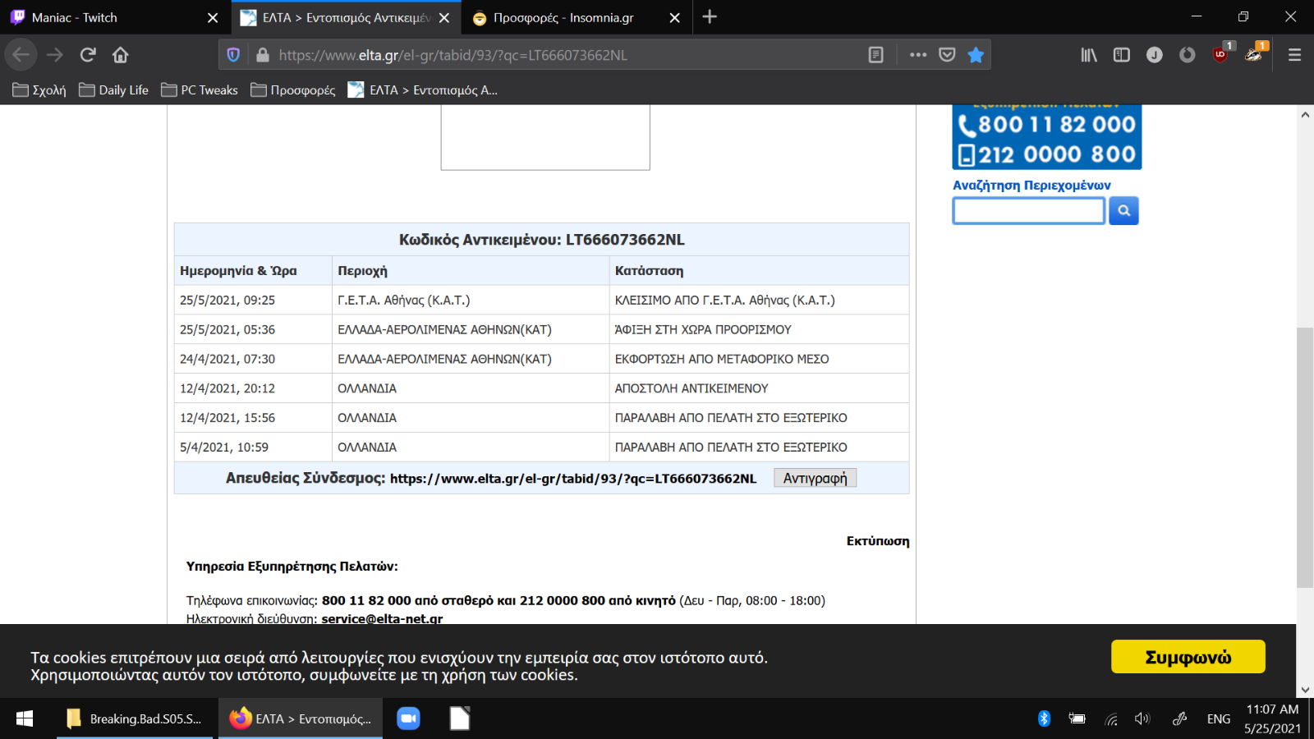Switch ENG input language indicator
Viewport: 1314px width, 739px height.
[x=1219, y=718]
